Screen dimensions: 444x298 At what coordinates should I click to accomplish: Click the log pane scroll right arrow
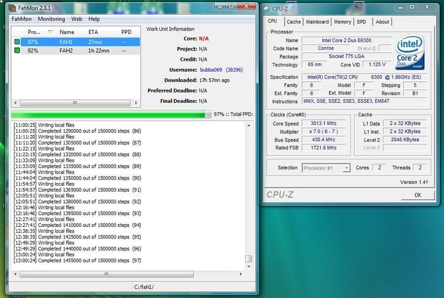click(241, 274)
